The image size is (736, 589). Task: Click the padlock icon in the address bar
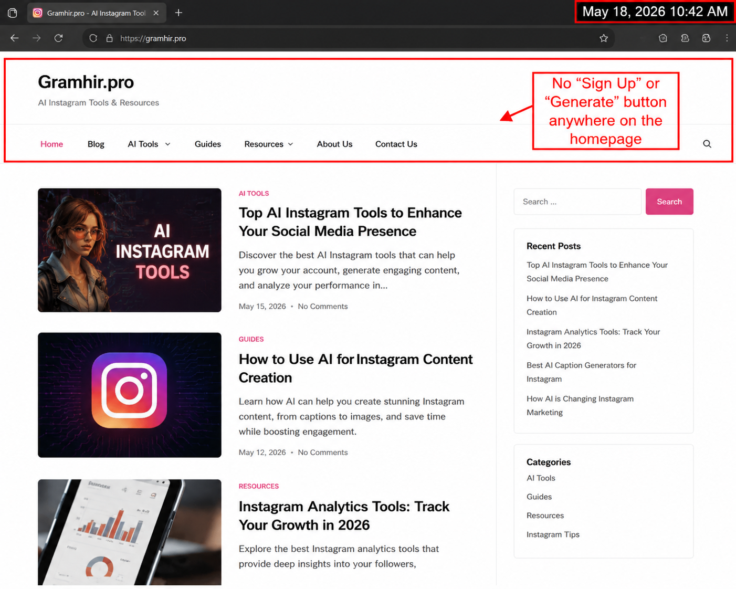109,38
